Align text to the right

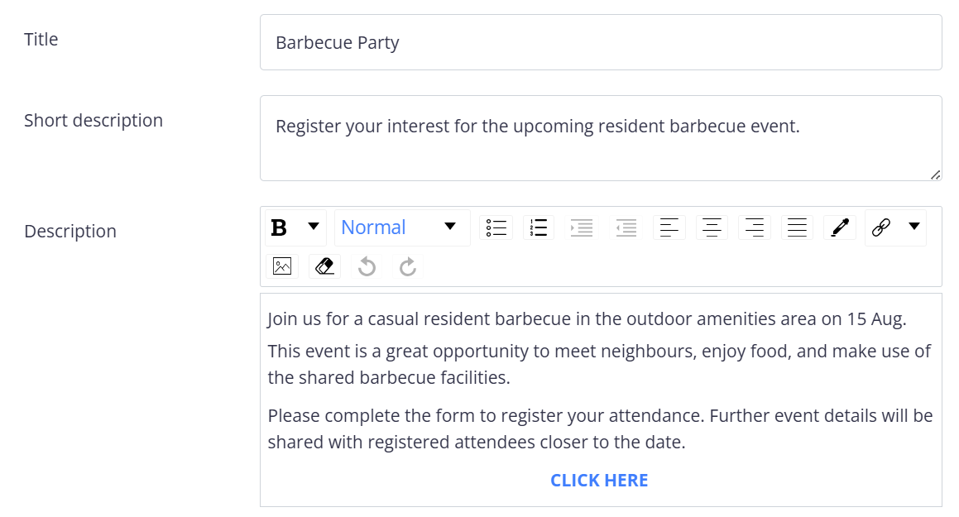point(754,228)
